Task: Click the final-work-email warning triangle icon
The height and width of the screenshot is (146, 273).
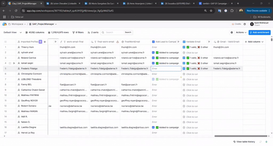Action: (x=118, y=42)
